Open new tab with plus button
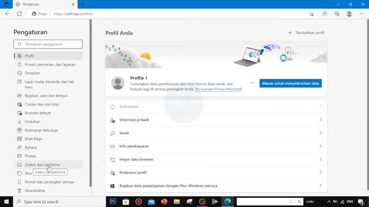 (x=82, y=4)
